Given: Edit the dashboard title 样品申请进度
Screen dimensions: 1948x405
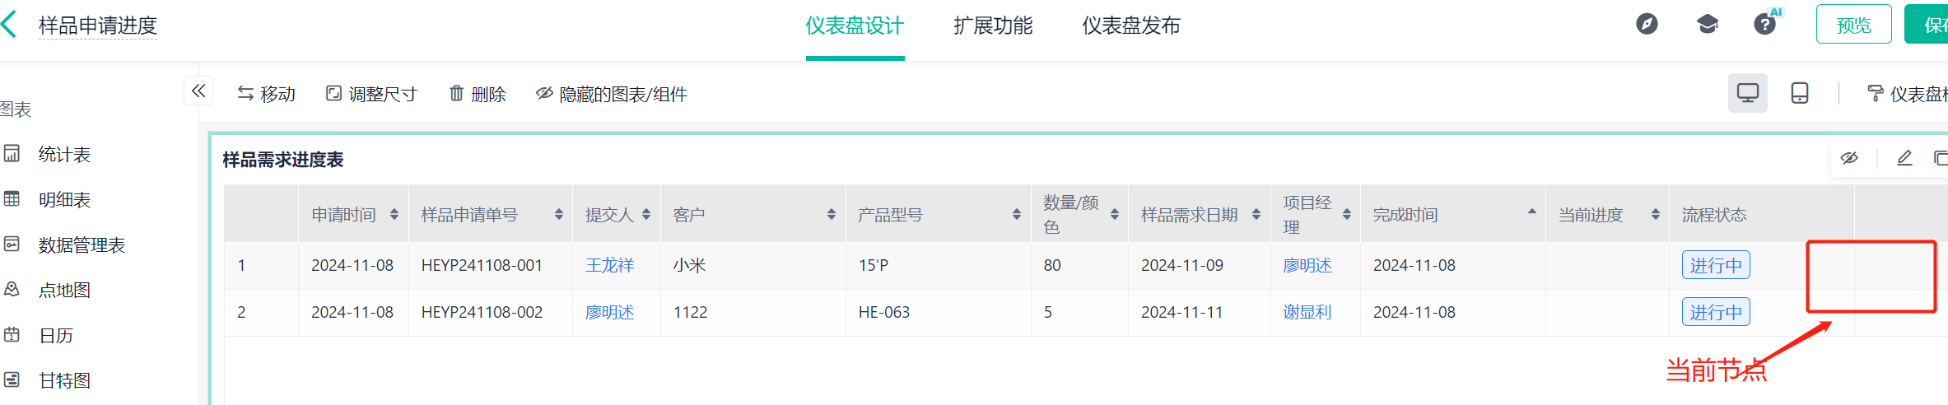Looking at the screenshot, I should click(x=98, y=26).
